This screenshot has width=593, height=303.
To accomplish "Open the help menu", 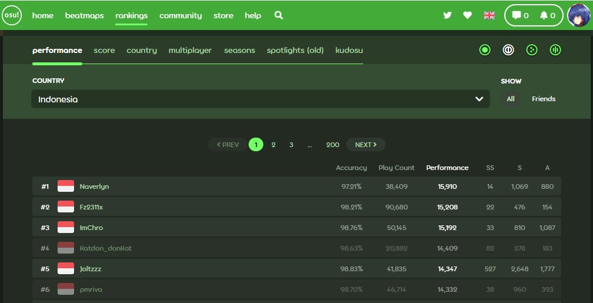I will pyautogui.click(x=253, y=15).
